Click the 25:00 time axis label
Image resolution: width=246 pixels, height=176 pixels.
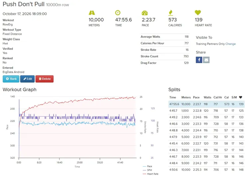click(80, 162)
